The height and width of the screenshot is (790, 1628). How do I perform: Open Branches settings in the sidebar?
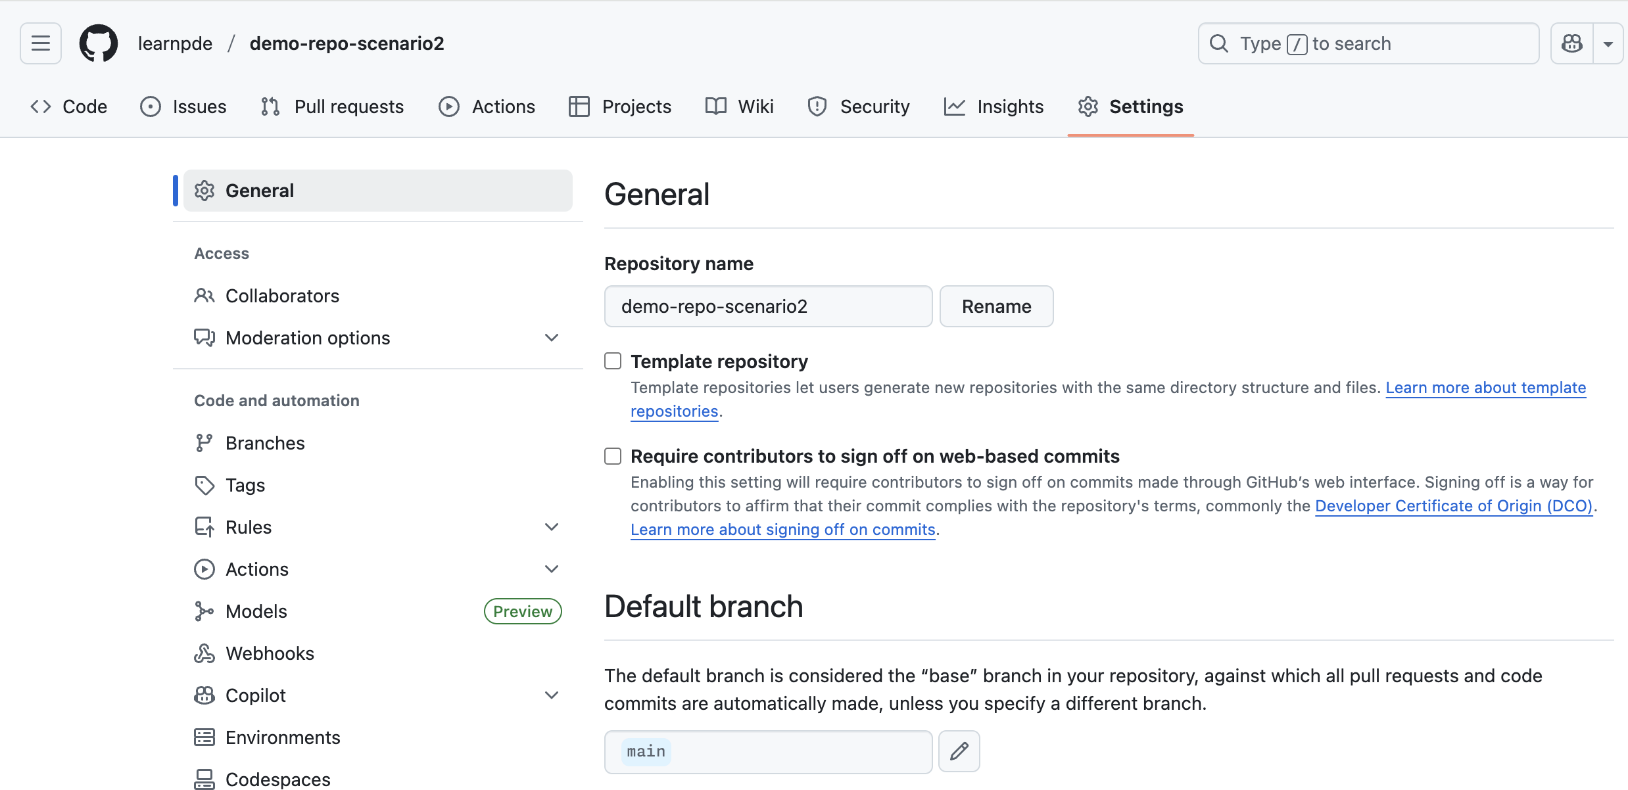click(265, 443)
